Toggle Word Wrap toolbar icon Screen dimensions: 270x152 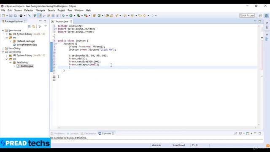point(49,16)
